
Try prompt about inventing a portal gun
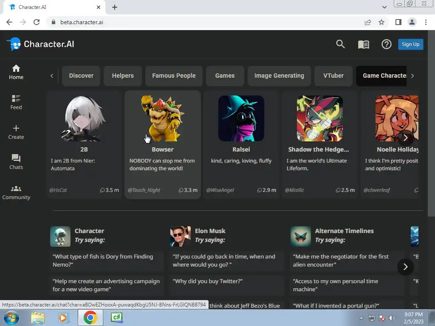[347, 305]
